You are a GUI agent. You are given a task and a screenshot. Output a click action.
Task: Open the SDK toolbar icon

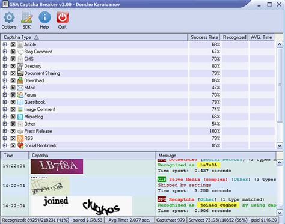27,17
